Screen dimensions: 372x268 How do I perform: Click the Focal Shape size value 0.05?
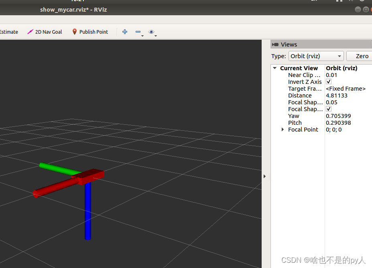point(331,102)
